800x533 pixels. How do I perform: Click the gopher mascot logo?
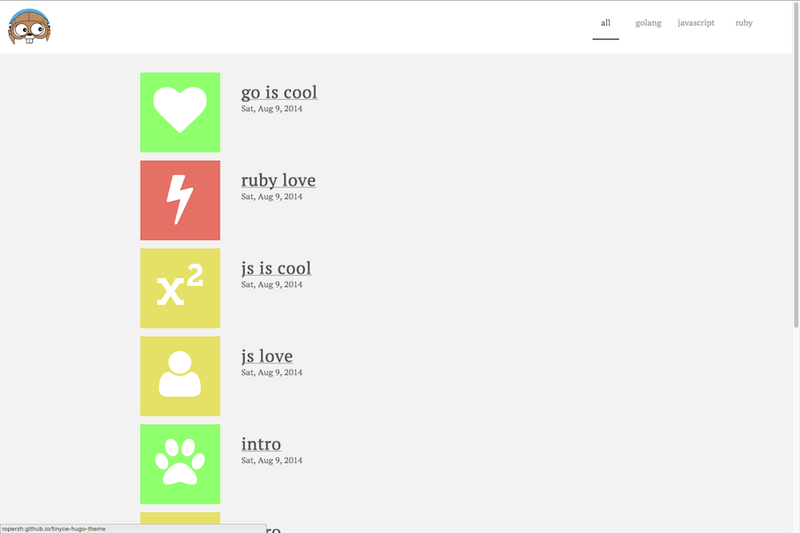tap(29, 27)
